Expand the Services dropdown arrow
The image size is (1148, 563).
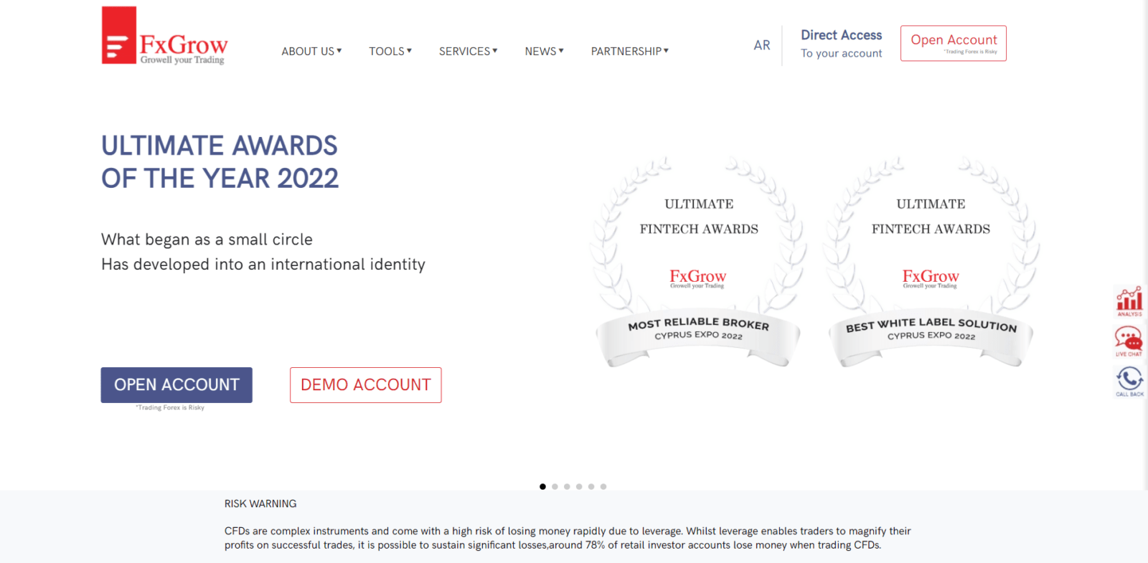click(x=495, y=51)
